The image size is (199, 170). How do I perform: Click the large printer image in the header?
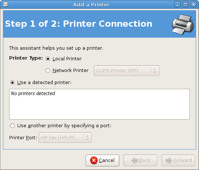coord(183,24)
